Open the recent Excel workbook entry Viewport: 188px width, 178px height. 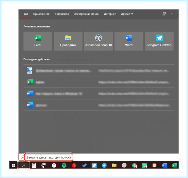click(x=99, y=82)
